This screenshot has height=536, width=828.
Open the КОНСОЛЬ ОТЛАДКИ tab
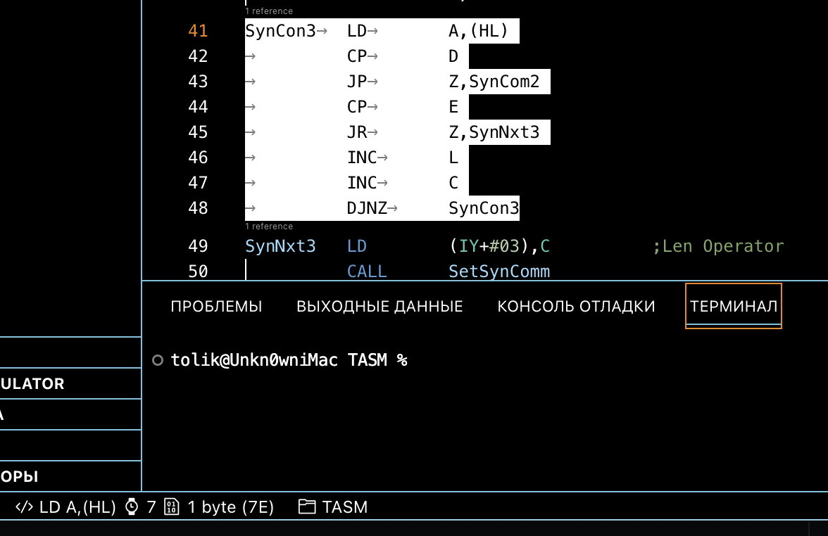point(576,306)
